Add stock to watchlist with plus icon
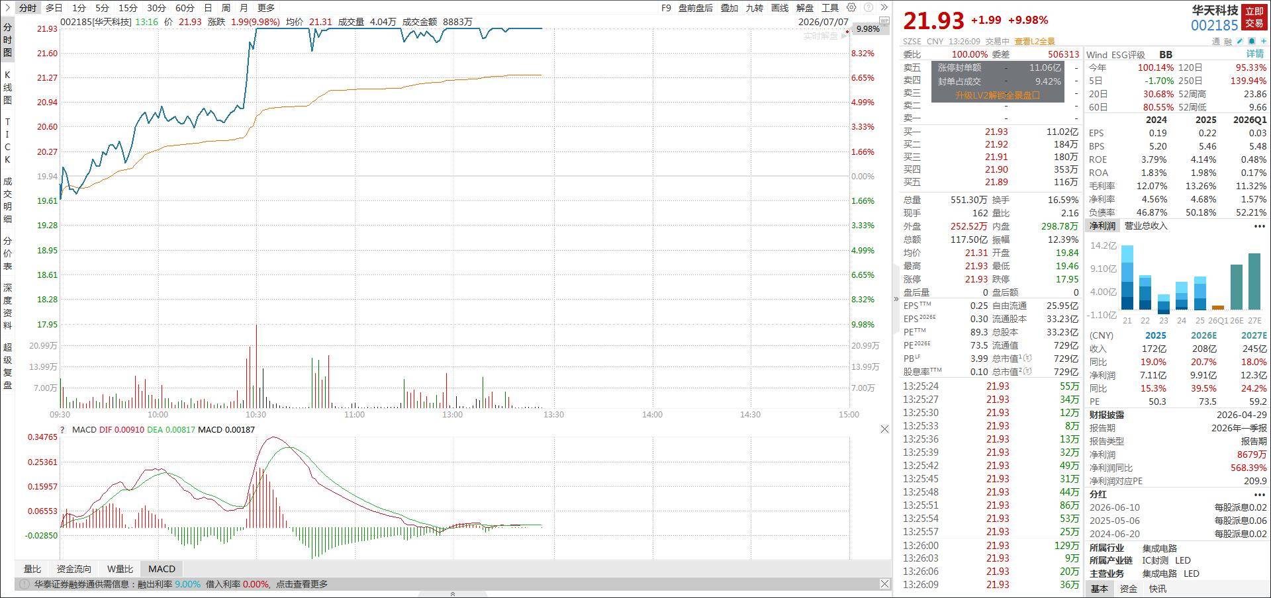This screenshot has width=1271, height=598. pyautogui.click(x=1264, y=41)
